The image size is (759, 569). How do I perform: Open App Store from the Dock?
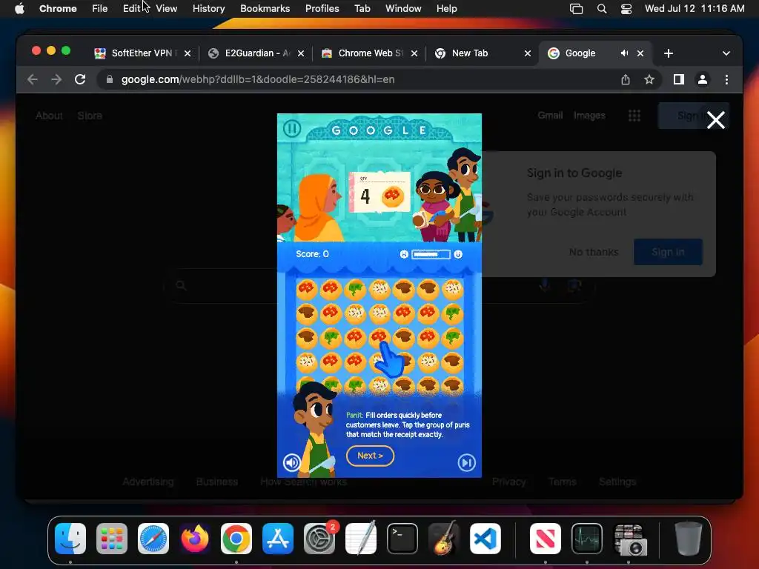(x=278, y=539)
